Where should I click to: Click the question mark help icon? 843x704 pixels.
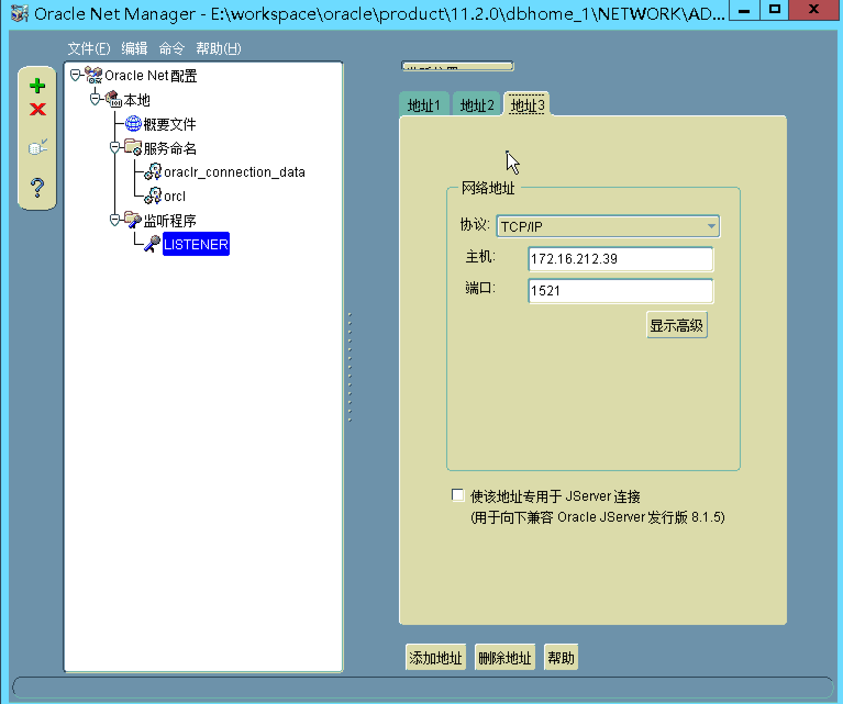(x=37, y=187)
